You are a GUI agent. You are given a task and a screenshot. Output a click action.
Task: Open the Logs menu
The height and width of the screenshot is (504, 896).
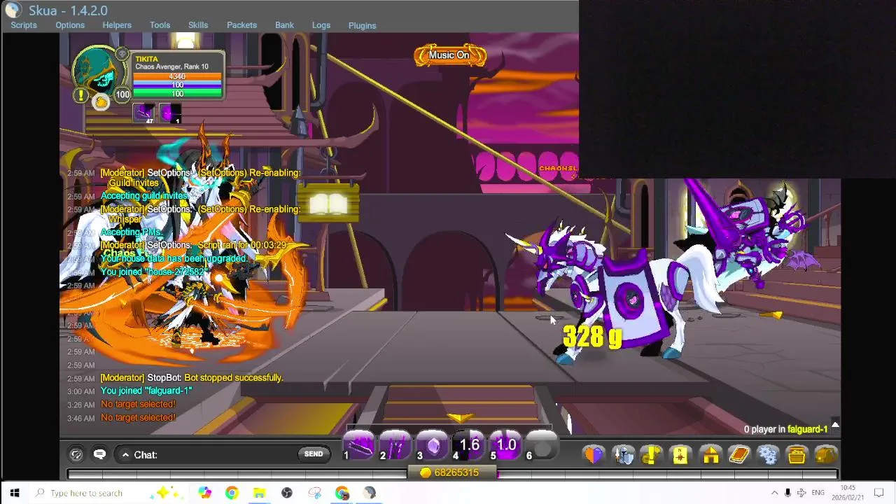pyautogui.click(x=321, y=25)
